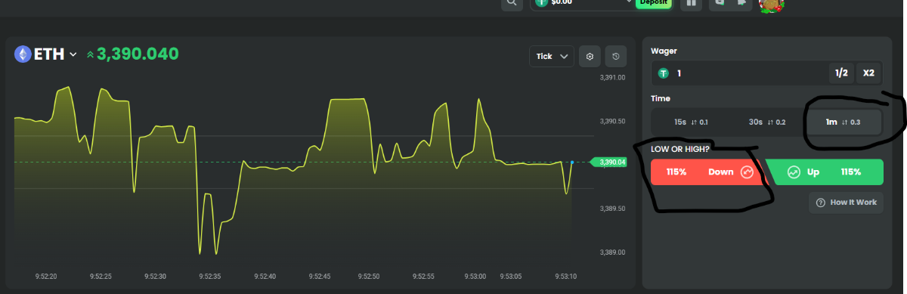
Task: Open the chat bubble icon
Action: tap(720, 3)
